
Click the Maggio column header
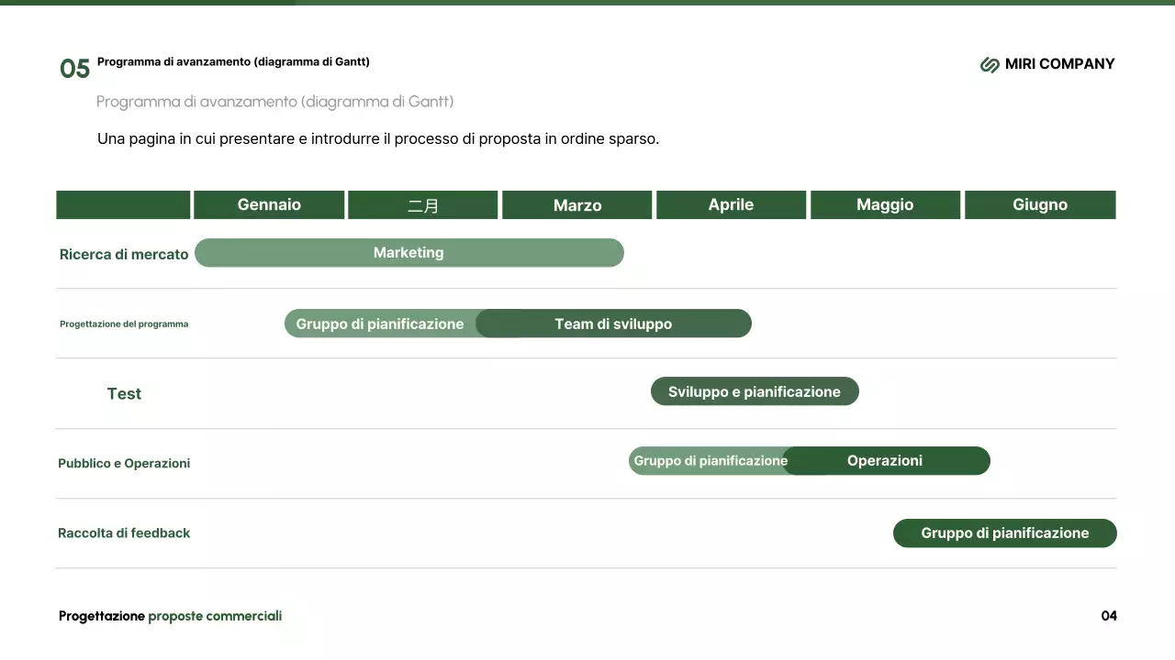coord(885,204)
